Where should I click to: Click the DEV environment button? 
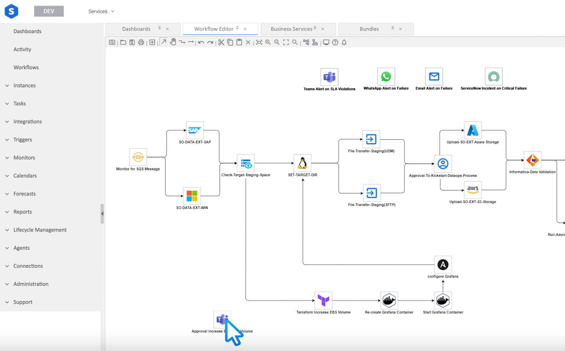49,11
